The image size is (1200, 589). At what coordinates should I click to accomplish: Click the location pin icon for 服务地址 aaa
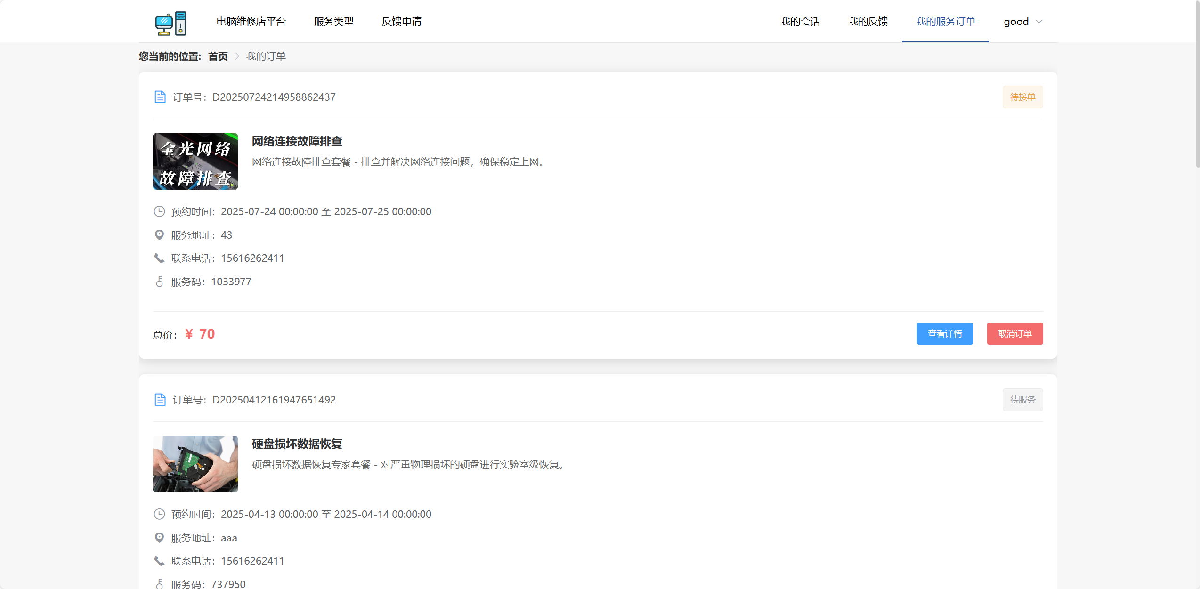[159, 537]
